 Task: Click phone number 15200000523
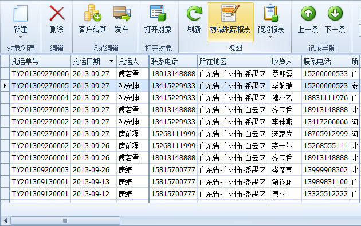pyautogui.click(x=325, y=86)
